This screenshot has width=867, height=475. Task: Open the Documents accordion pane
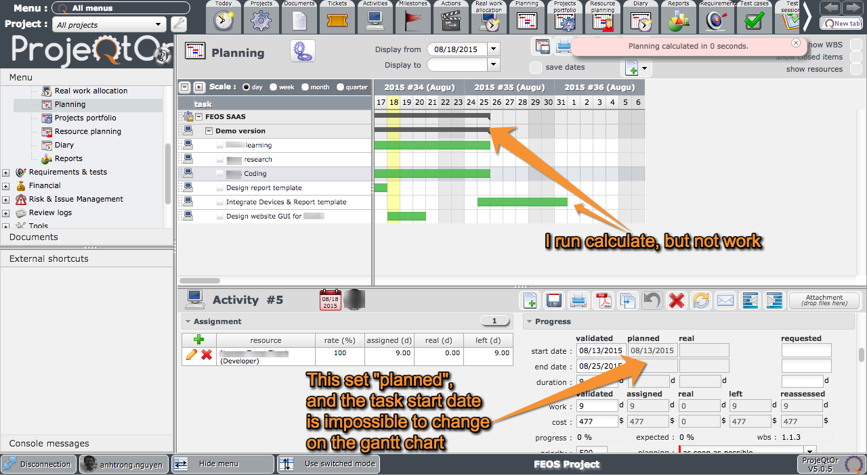(x=87, y=237)
